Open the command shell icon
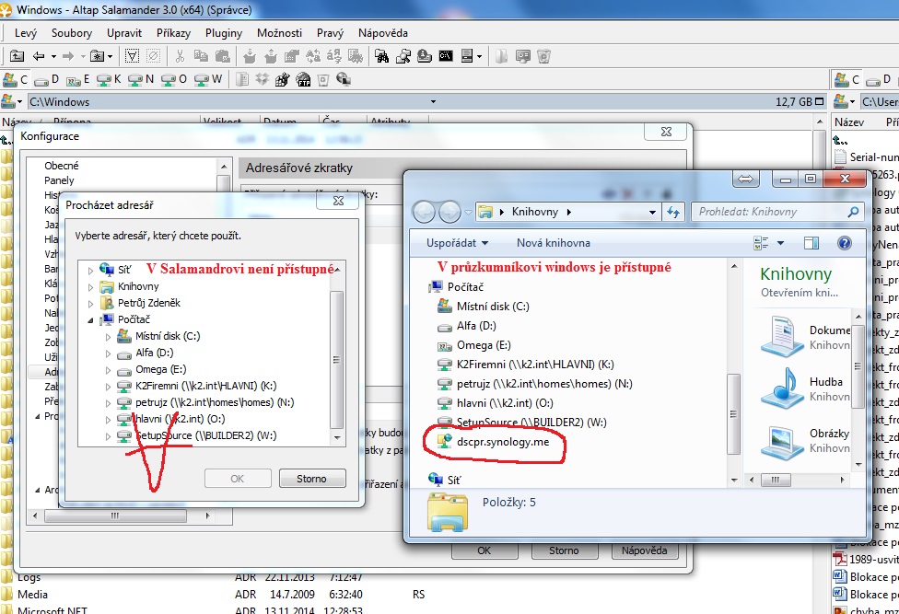This screenshot has width=899, height=614. [446, 56]
